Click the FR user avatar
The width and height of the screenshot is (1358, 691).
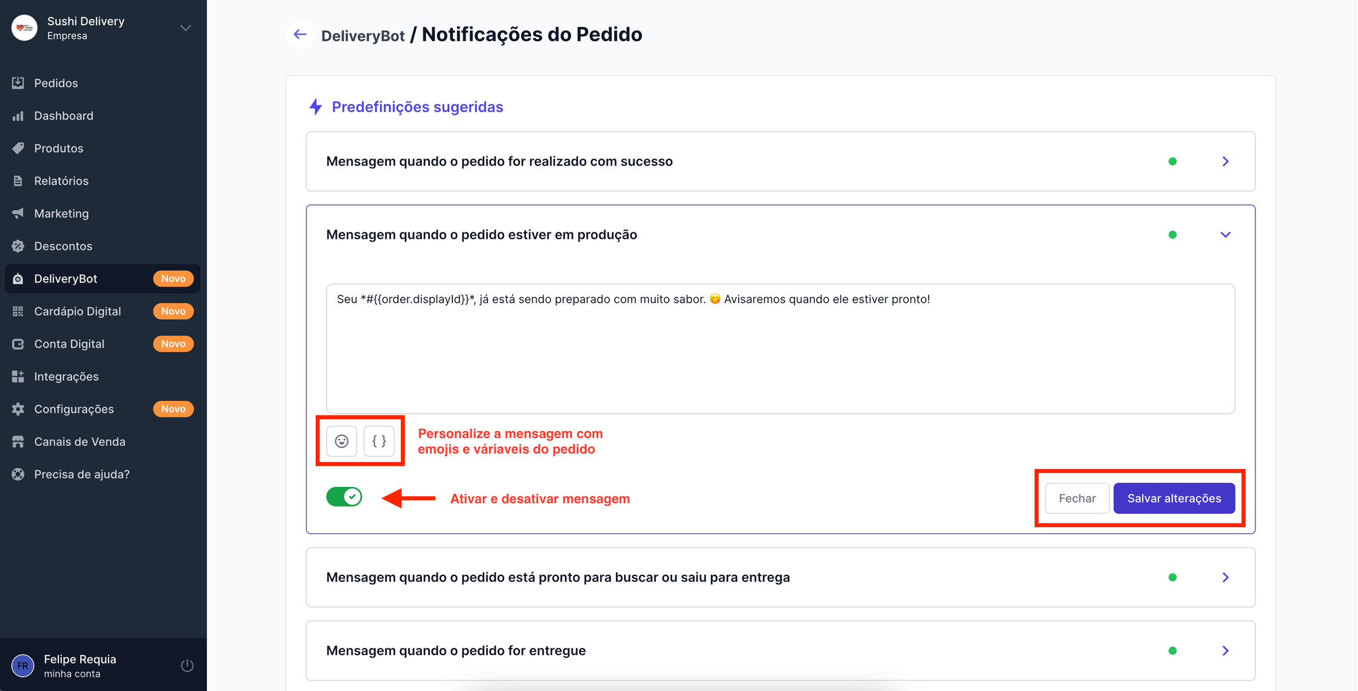[x=23, y=666]
